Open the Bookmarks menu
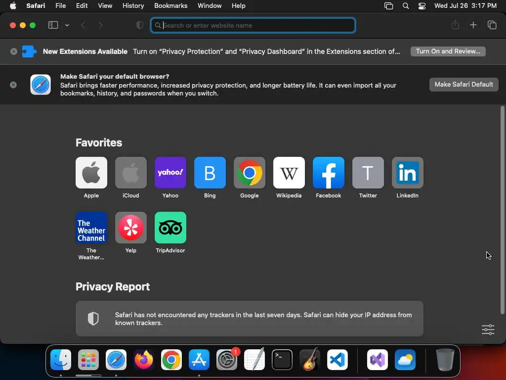The width and height of the screenshot is (506, 380). (x=170, y=5)
